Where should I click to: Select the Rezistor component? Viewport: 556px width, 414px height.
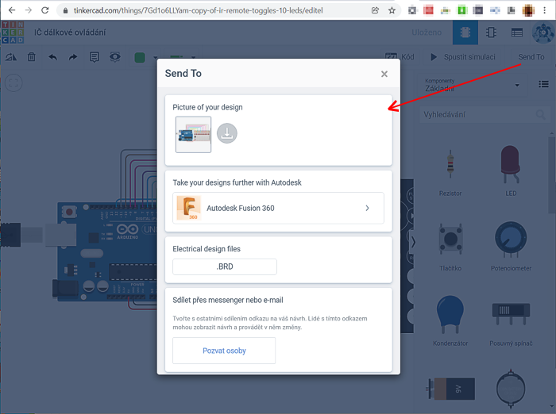tap(450, 172)
